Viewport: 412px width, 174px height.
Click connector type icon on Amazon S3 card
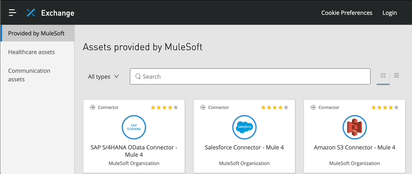[314, 107]
